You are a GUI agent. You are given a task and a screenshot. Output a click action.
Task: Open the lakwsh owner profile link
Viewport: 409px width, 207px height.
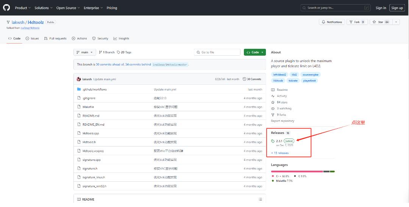pos(18,22)
